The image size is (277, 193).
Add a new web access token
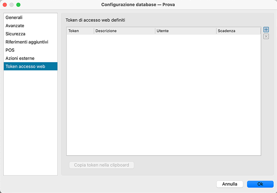[266, 30]
